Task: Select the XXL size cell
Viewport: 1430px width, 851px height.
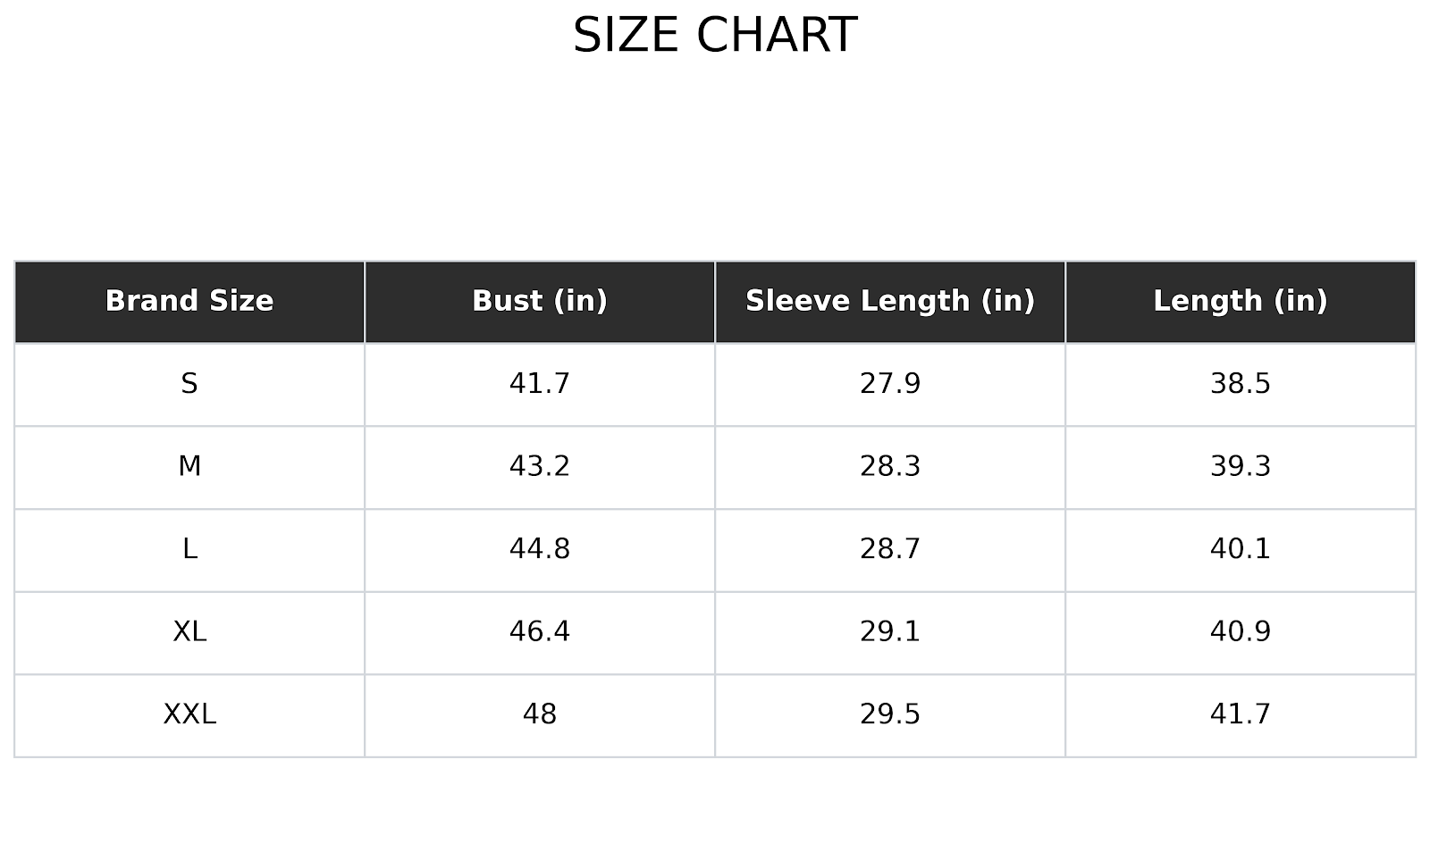Action: pos(189,714)
